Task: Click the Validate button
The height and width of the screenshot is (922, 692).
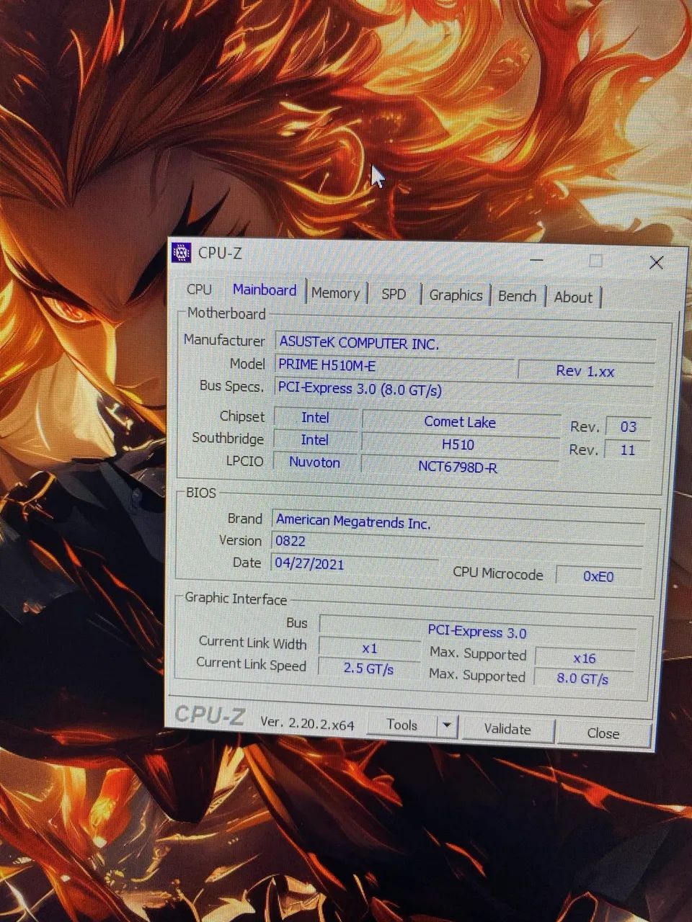Action: (x=507, y=729)
